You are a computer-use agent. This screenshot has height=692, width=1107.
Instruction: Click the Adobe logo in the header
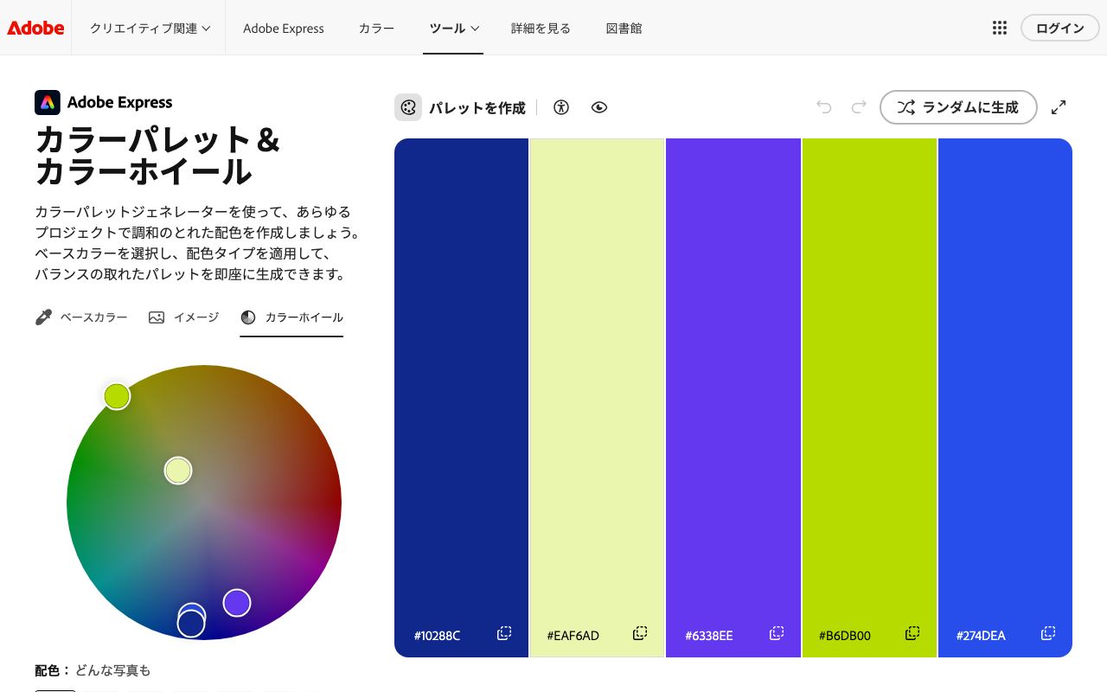click(35, 28)
